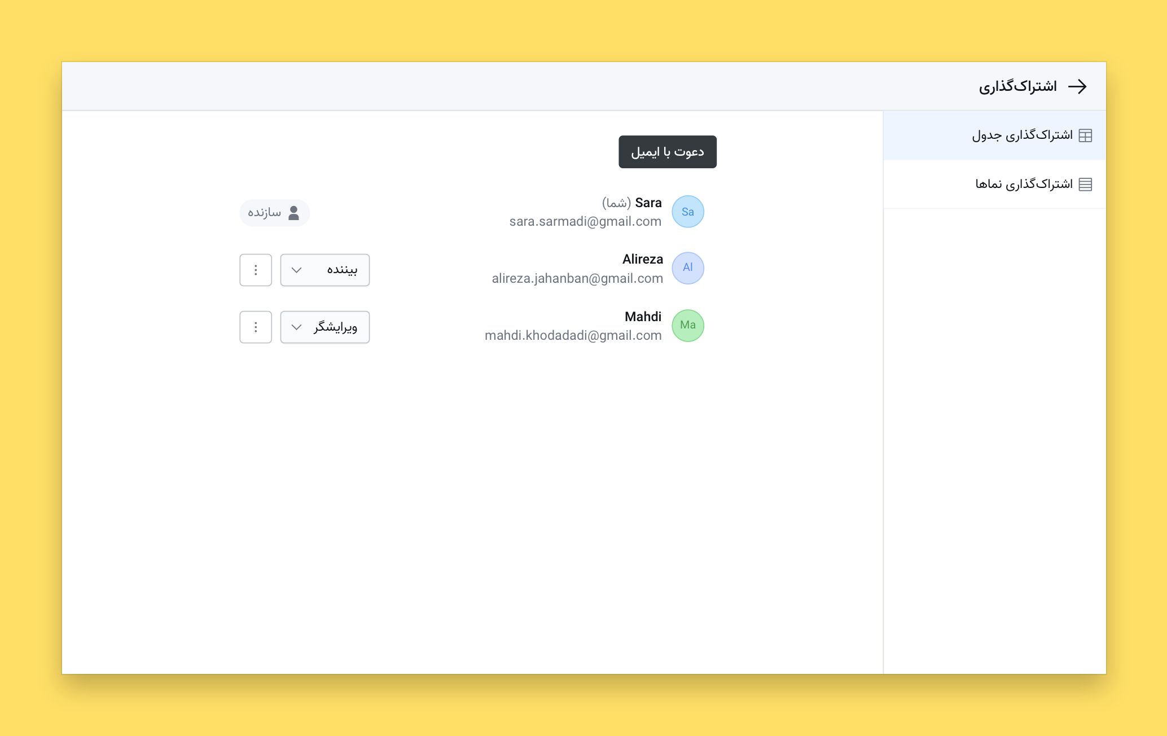Open the بیننده role dropdown
Image resolution: width=1167 pixels, height=736 pixels.
tap(325, 270)
